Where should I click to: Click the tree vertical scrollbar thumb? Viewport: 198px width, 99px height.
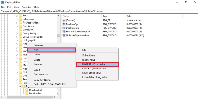pyautogui.click(x=58, y=36)
